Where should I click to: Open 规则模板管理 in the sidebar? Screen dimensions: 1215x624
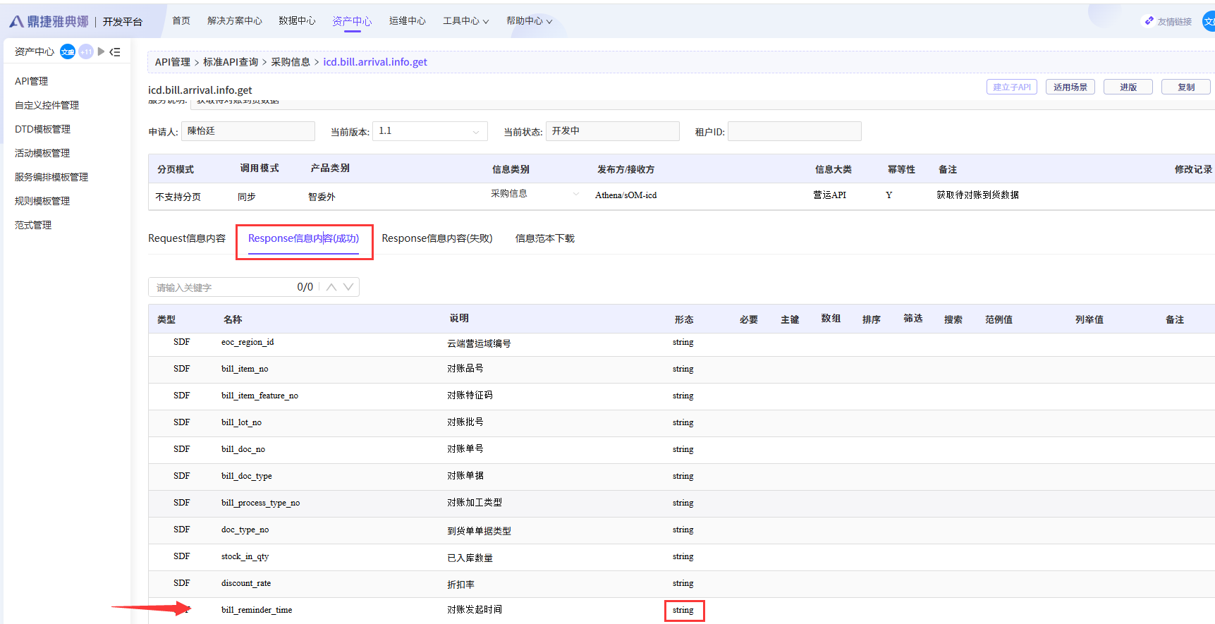coord(42,201)
